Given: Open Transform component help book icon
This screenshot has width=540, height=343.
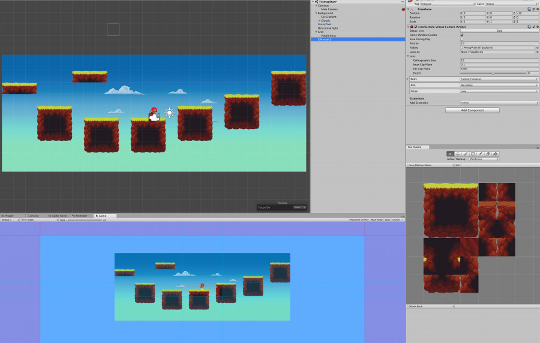Looking at the screenshot, I should [529, 9].
